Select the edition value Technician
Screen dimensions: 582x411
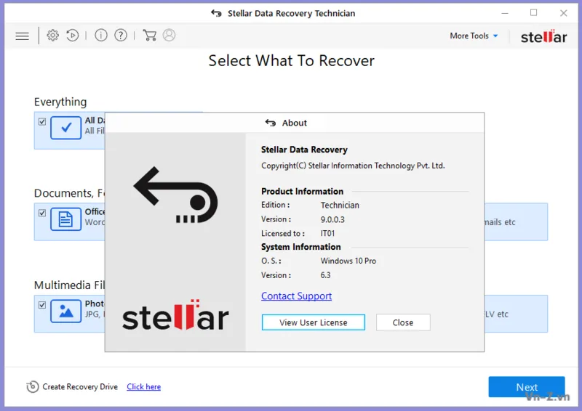point(340,205)
